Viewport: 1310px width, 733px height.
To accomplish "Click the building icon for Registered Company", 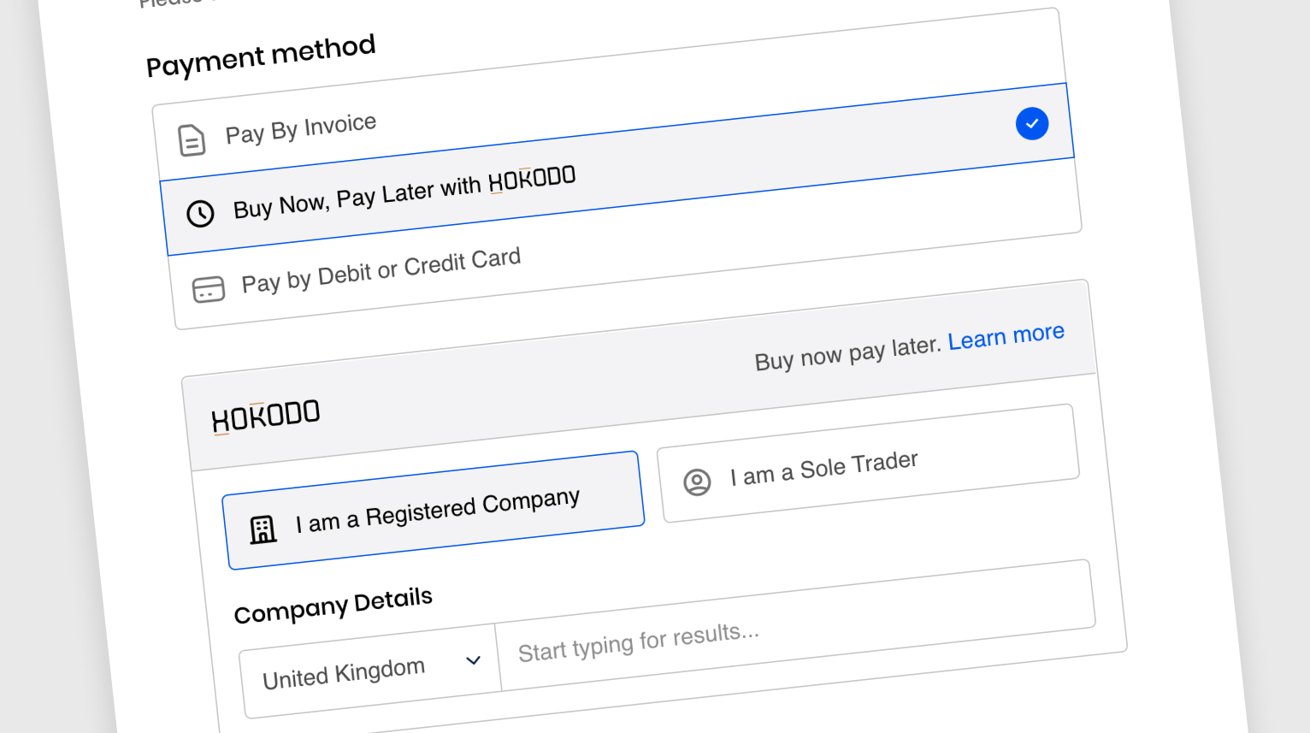I will point(263,529).
